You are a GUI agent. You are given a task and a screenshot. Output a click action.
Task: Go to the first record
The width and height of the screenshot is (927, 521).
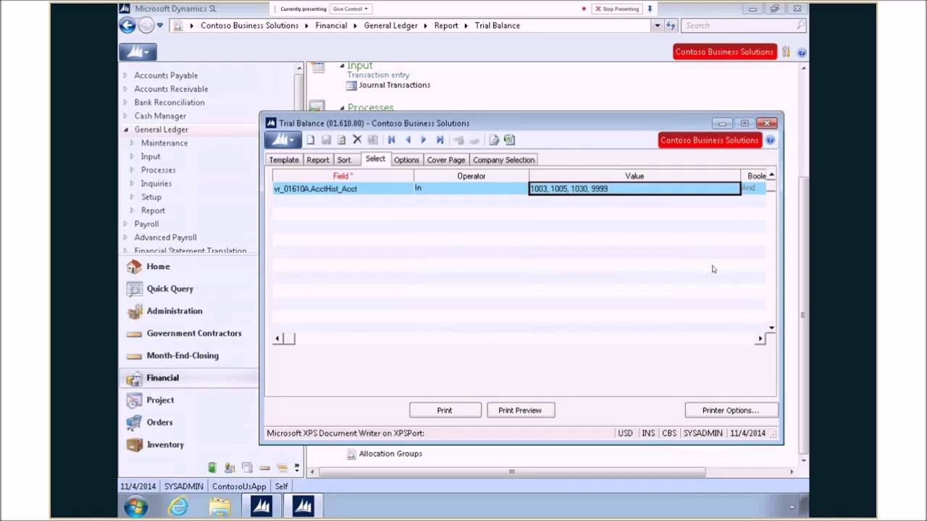[x=392, y=140]
